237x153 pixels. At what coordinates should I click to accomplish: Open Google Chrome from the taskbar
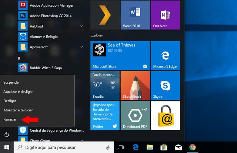[x=193, y=147]
